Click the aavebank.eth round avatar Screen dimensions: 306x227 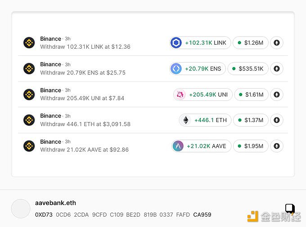point(21,209)
